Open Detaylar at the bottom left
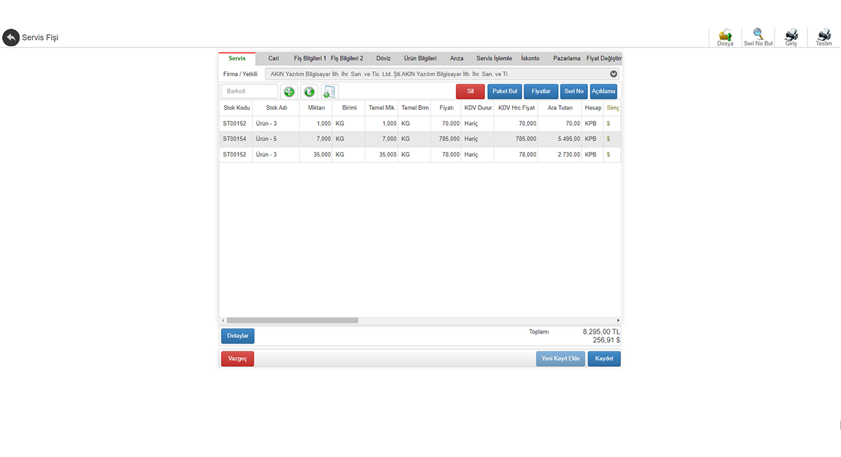This screenshot has height=457, width=841. (238, 337)
